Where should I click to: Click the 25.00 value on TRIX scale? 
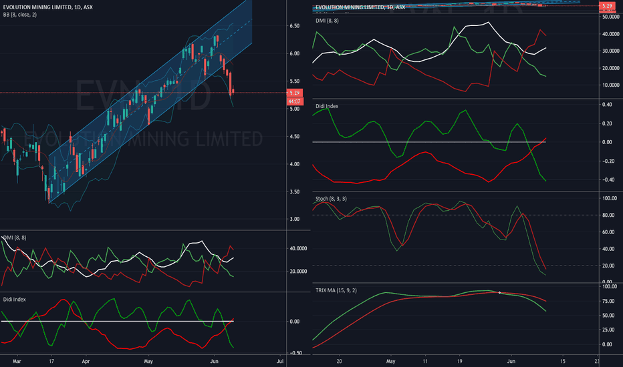click(610, 330)
